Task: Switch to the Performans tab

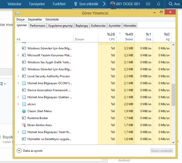Action: [x=38, y=26]
